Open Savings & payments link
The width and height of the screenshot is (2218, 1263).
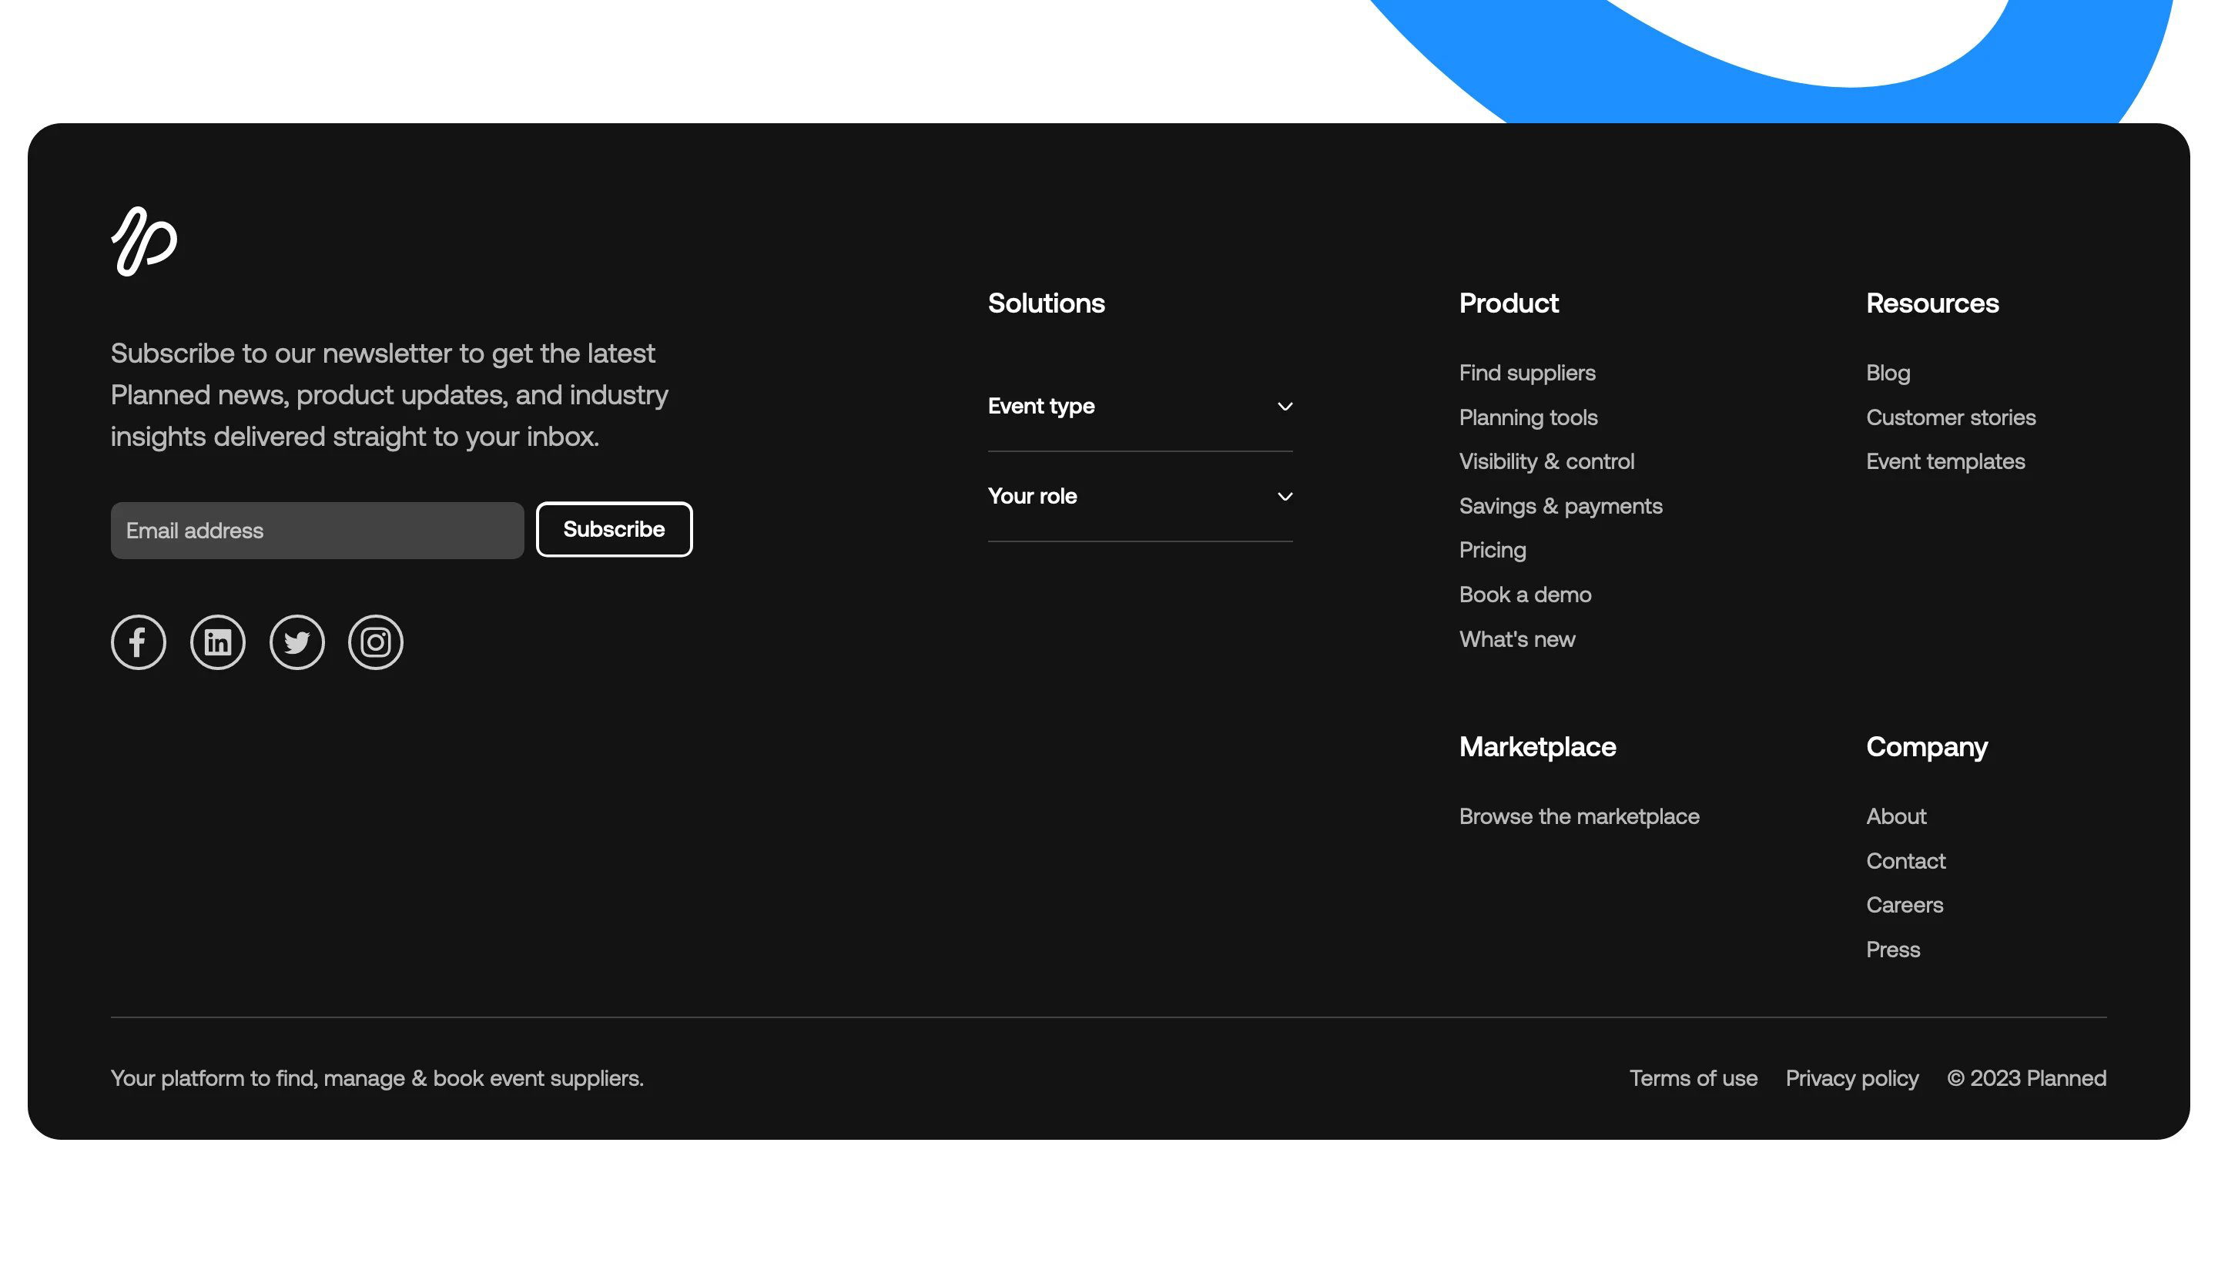(x=1560, y=506)
